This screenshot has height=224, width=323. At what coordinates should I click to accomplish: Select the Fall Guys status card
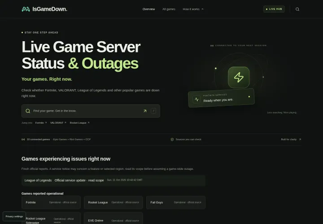(176, 202)
